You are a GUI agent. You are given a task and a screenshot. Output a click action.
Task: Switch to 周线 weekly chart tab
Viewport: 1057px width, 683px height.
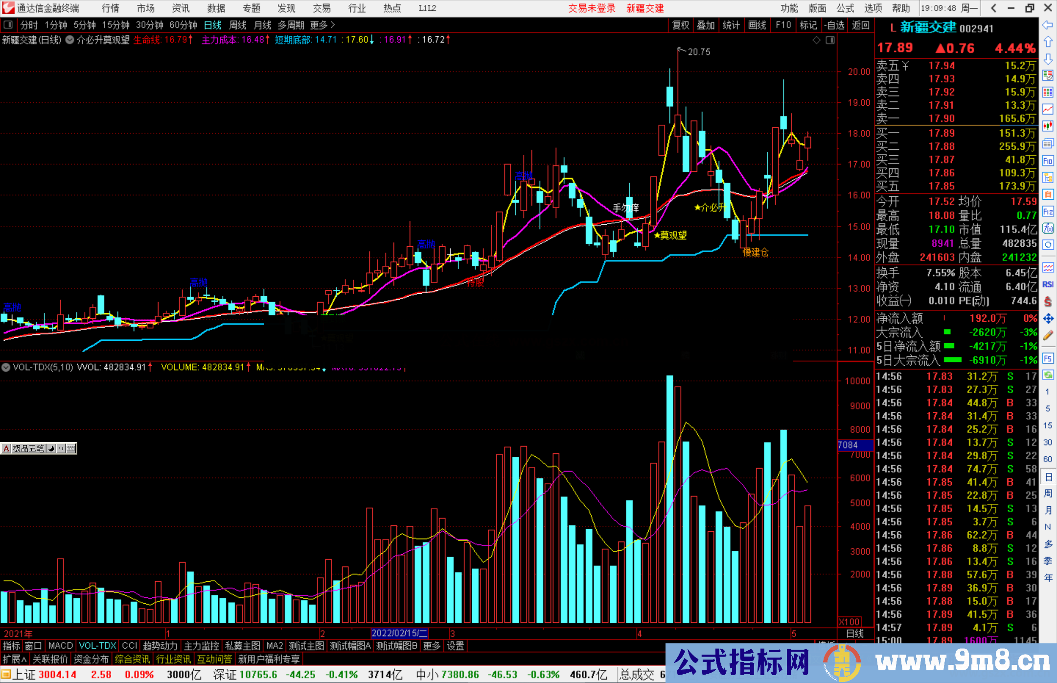tap(238, 25)
